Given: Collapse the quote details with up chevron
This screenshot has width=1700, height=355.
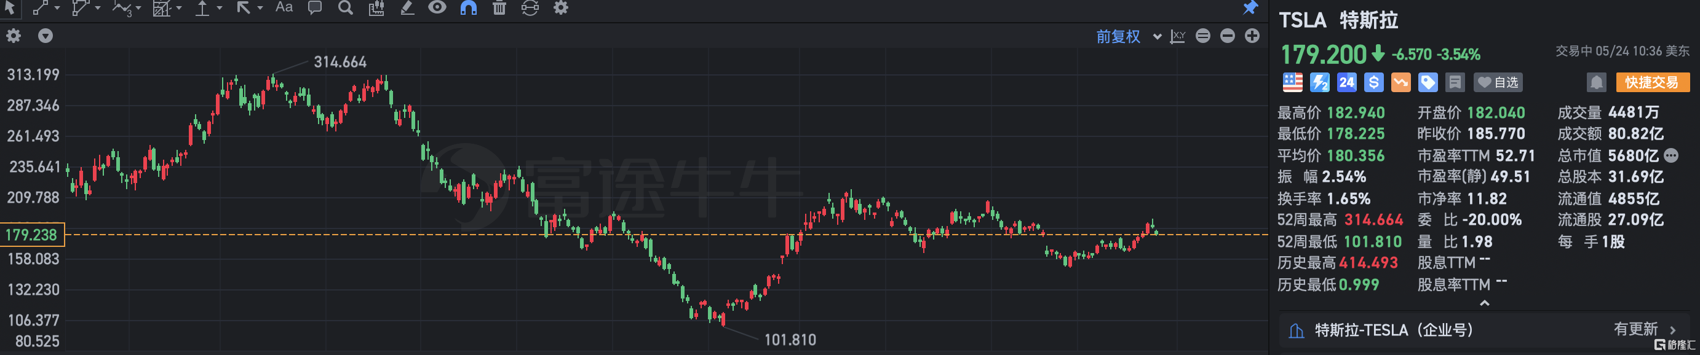Looking at the screenshot, I should tap(1484, 303).
